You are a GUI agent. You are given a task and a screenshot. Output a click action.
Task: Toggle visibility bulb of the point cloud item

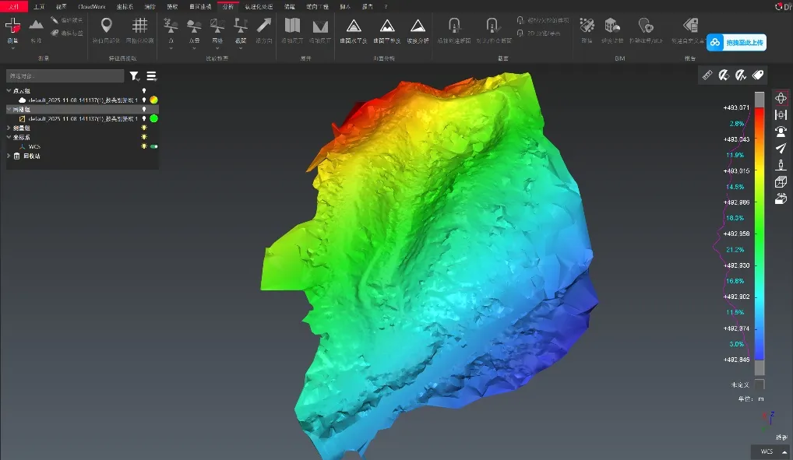click(144, 100)
